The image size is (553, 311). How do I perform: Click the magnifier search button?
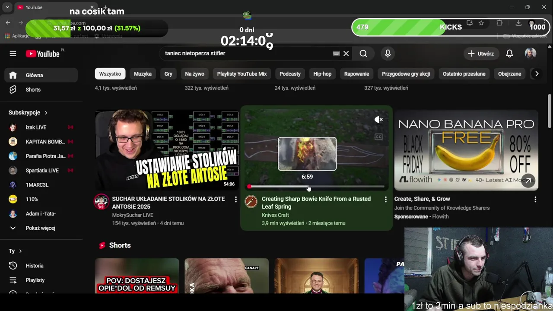pos(363,54)
